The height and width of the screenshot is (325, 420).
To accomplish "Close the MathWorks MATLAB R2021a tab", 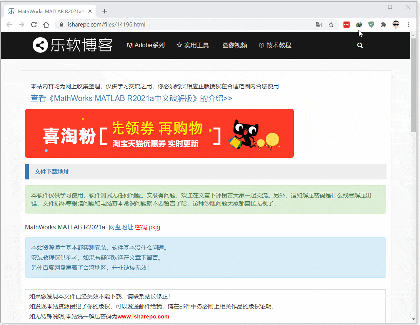I will click(90, 11).
